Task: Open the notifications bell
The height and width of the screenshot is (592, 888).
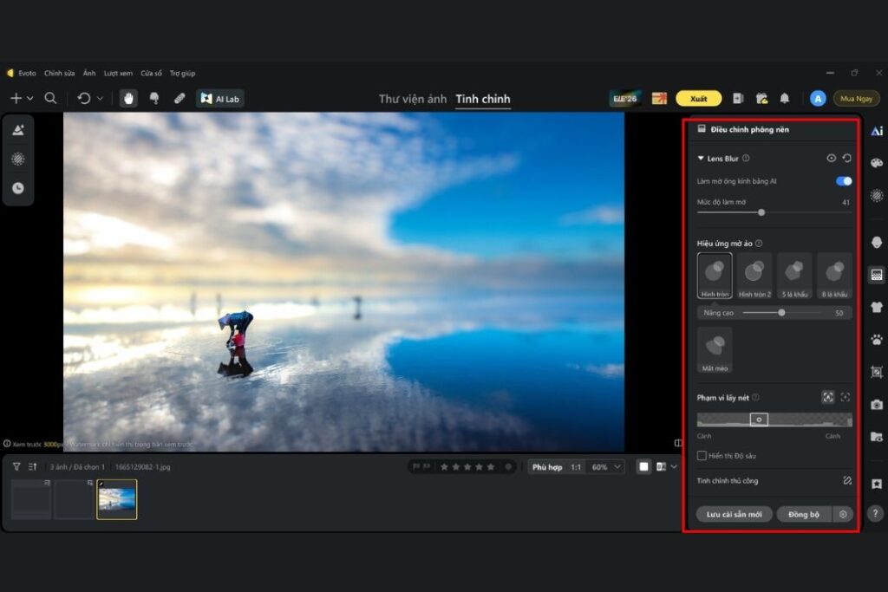Action: 784,99
